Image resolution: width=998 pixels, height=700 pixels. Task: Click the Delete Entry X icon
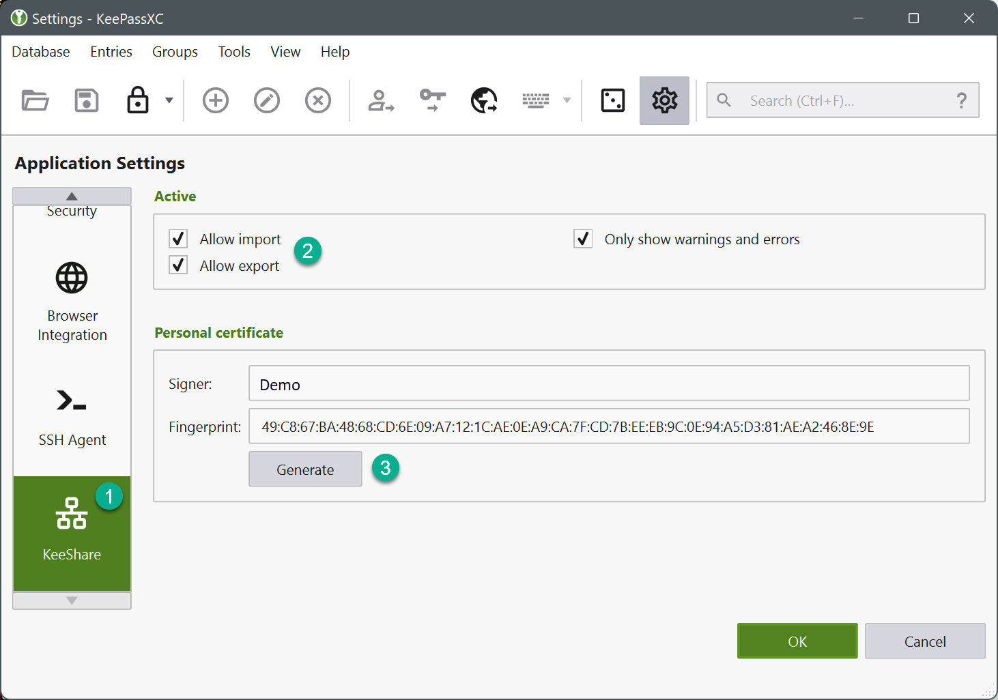point(318,100)
